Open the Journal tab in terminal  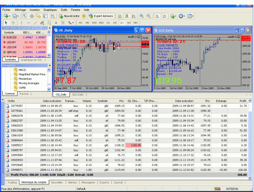[118, 182]
